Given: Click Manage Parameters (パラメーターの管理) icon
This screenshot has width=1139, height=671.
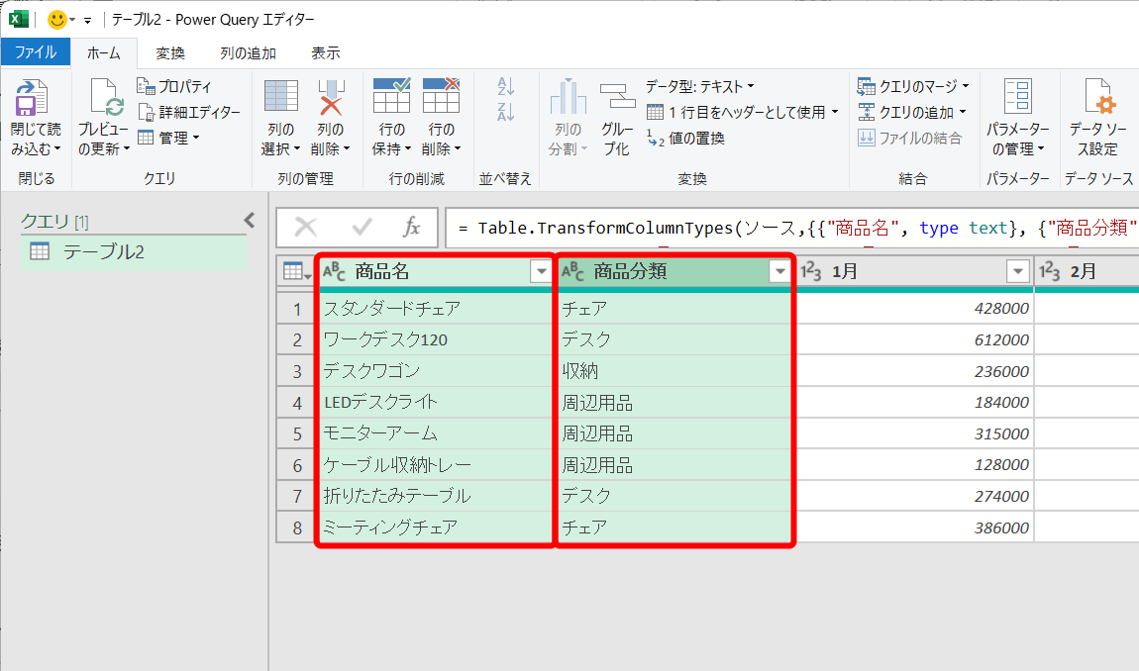Looking at the screenshot, I should pos(1018,97).
